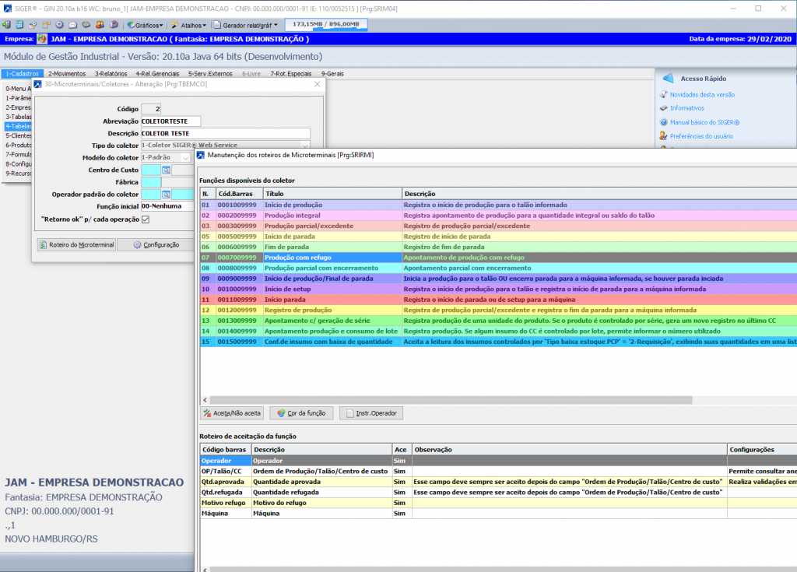
Task: Open the Atalhos dropdown menu
Action: pyautogui.click(x=189, y=25)
